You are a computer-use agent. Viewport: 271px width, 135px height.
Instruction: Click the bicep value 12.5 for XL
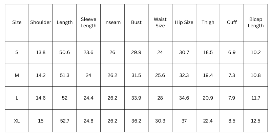(256, 121)
